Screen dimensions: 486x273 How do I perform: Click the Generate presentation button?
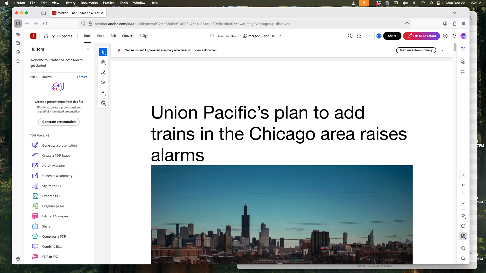59,122
